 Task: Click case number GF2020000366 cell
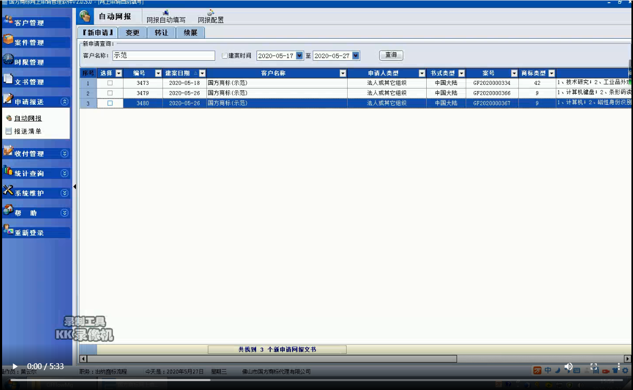(x=492, y=93)
